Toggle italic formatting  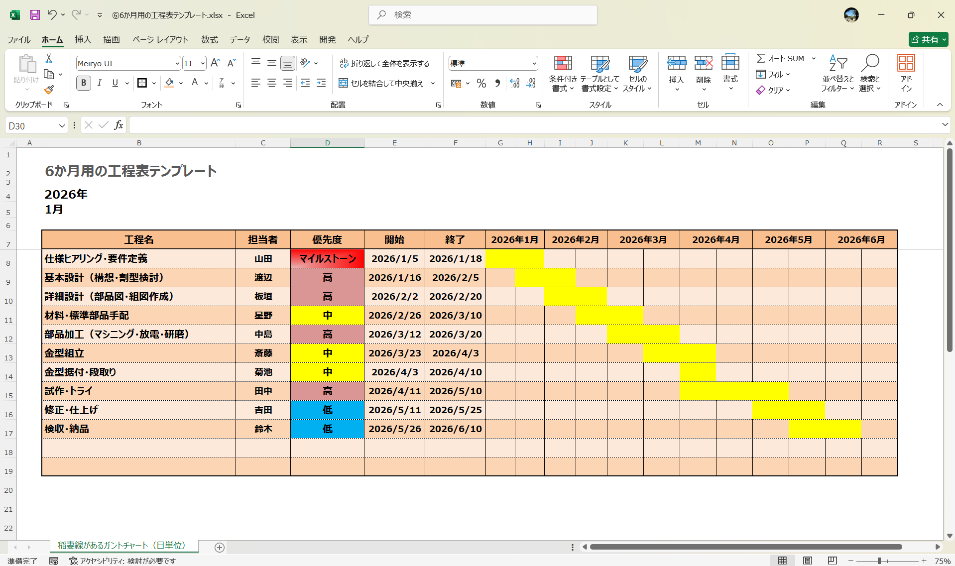99,83
